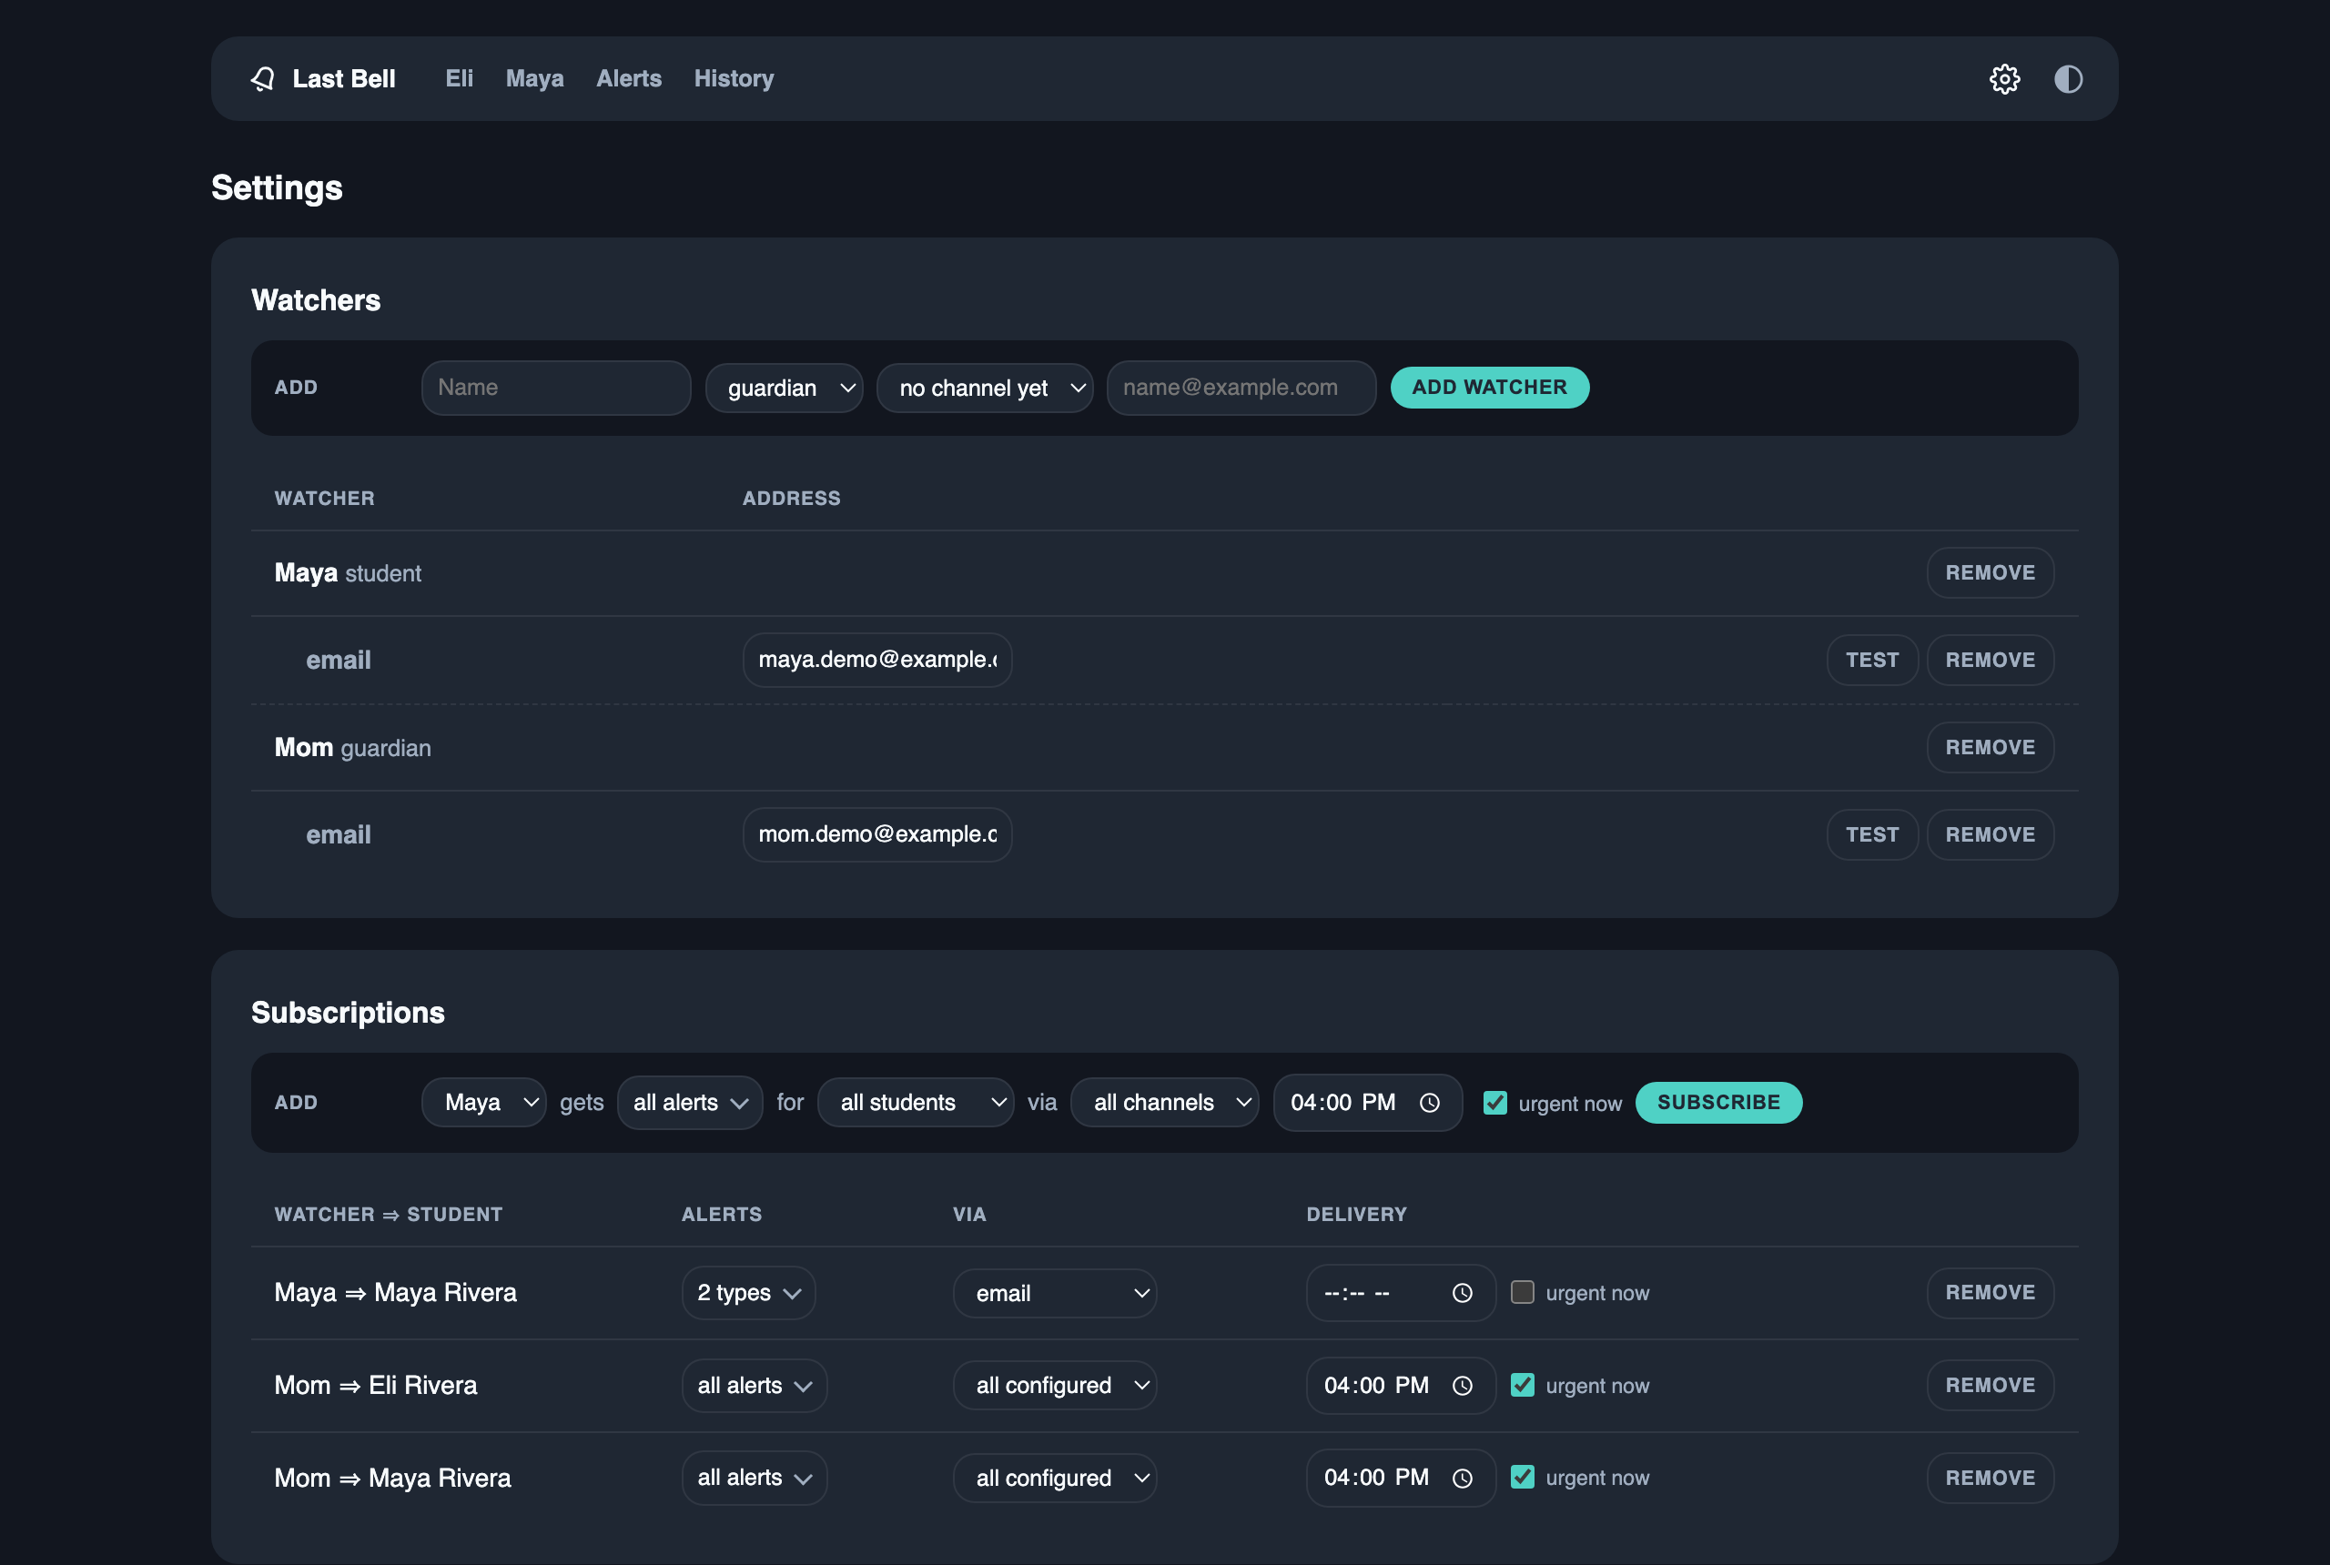The width and height of the screenshot is (2330, 1565).
Task: Remove the Mom ⇒ Maya Rivera subscription
Action: [x=1990, y=1479]
